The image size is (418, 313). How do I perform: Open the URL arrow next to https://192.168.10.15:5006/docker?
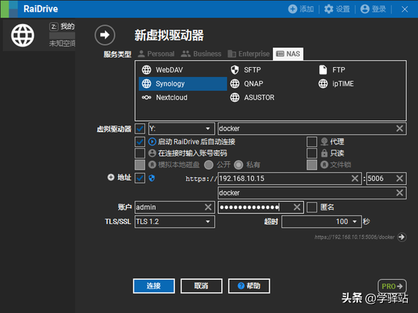click(402, 237)
